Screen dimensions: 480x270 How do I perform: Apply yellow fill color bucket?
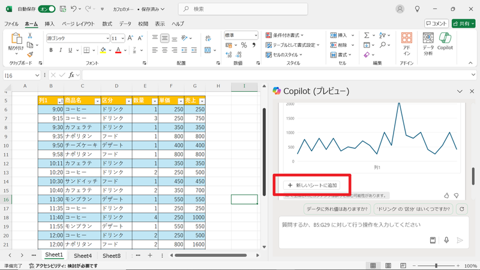coord(103,50)
